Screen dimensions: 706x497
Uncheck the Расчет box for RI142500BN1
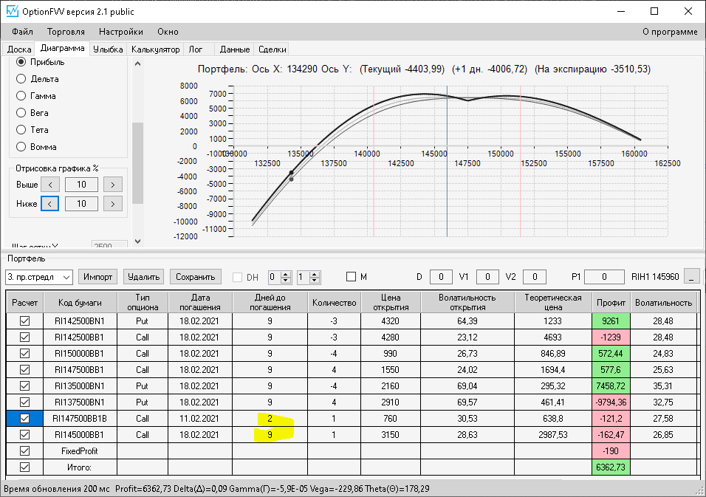coord(24,321)
